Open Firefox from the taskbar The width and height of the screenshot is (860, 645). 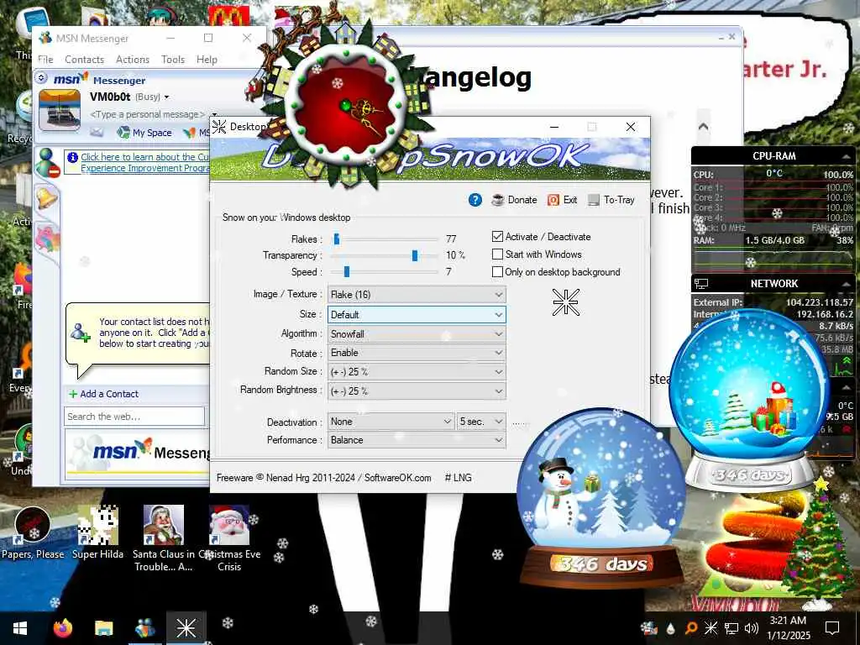coord(63,628)
